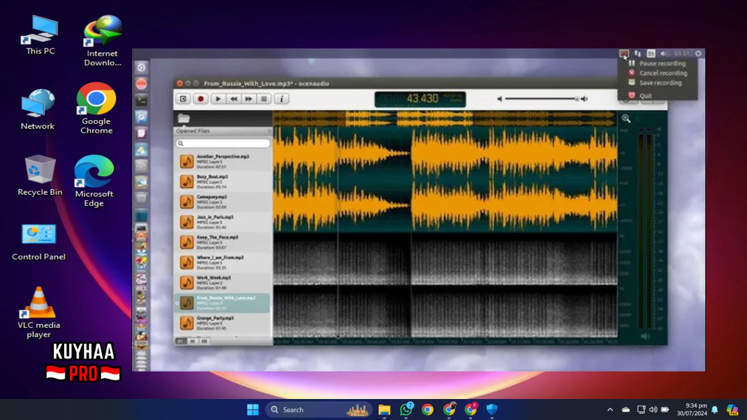Image resolution: width=747 pixels, height=420 pixels.
Task: Click the search field in Opened Files panel
Action: tap(223, 143)
